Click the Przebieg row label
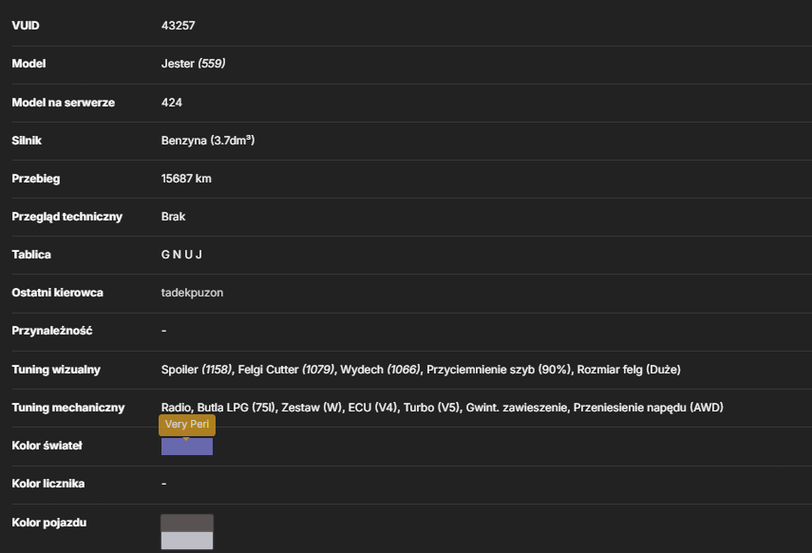Screen dimensions: 812x553 (x=36, y=179)
